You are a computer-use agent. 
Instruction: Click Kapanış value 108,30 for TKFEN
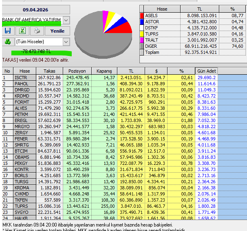(x=109, y=200)
